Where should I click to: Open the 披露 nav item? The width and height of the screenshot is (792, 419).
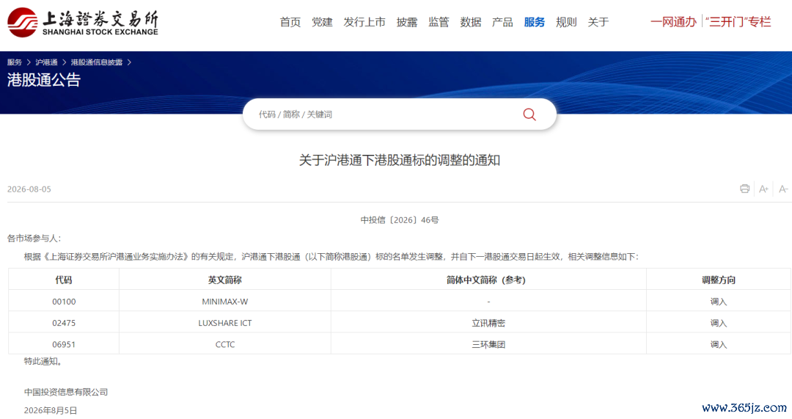(x=407, y=22)
